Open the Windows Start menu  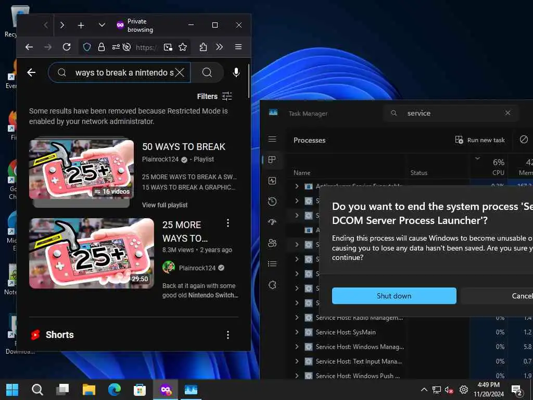12,390
